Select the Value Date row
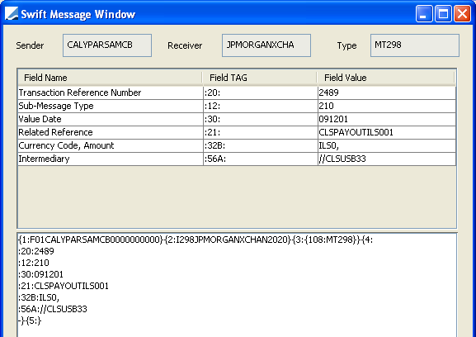 pos(237,119)
